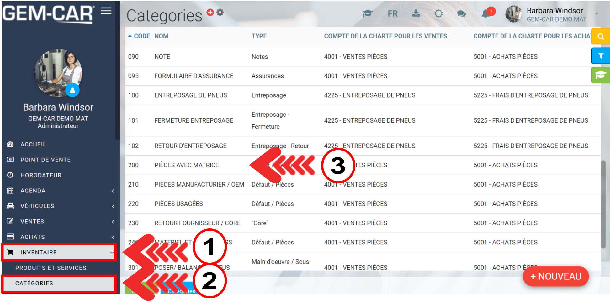Open the chat bubbles icon in header
Viewport: 610px width, 302px height.
click(x=461, y=14)
